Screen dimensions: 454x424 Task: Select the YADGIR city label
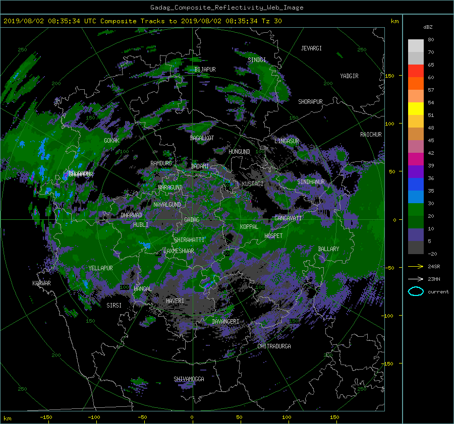[x=349, y=76]
